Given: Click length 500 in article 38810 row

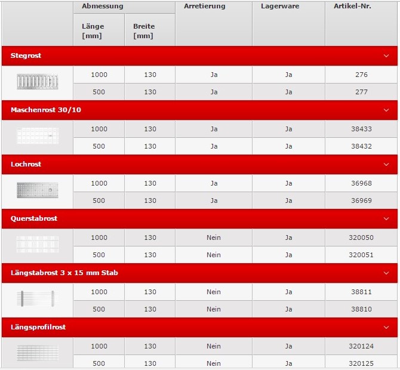Looking at the screenshot, I should [99, 309].
